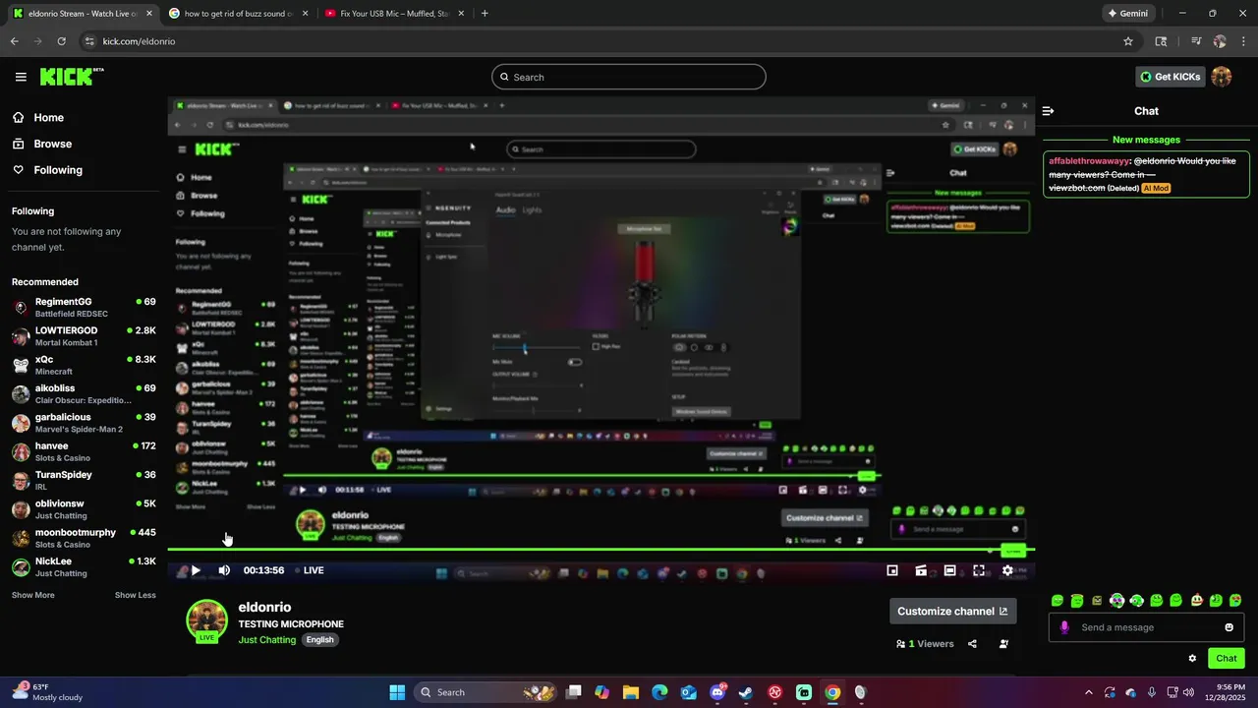
Task: Insert the first green smile emote
Action: point(1058,600)
